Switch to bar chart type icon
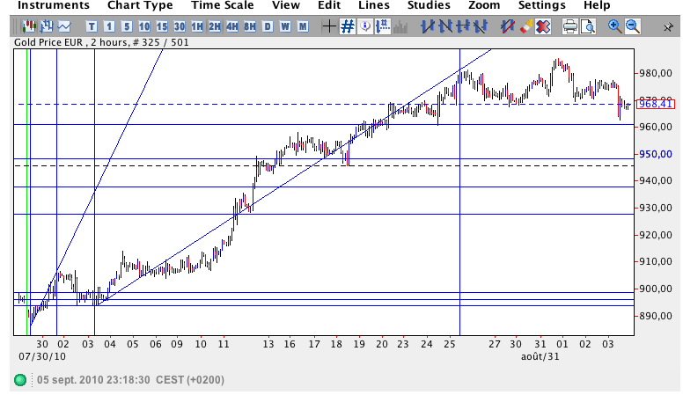Screen dimensions: 683x395 pyautogui.click(x=46, y=26)
